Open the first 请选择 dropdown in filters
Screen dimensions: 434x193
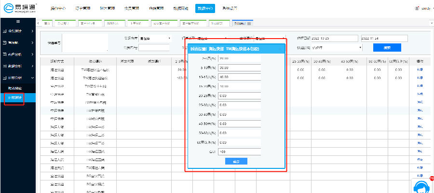[155, 38]
